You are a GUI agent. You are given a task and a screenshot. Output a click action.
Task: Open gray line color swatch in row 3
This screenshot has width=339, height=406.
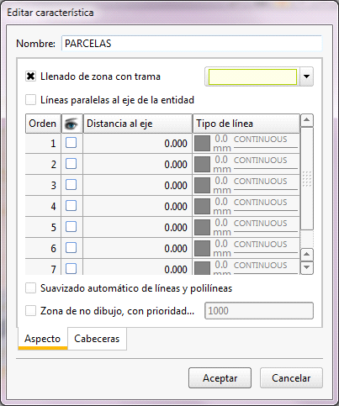(202, 185)
